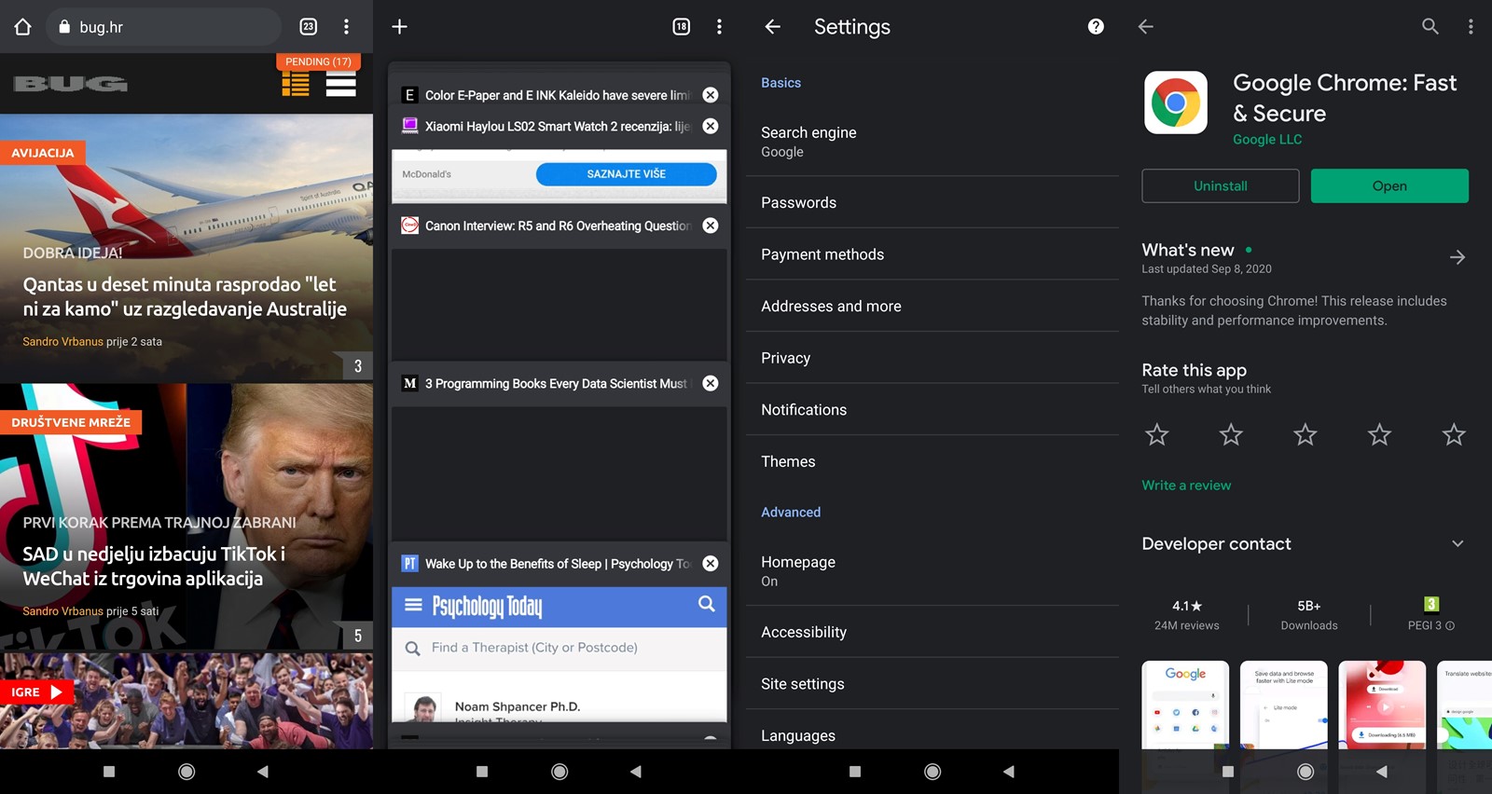
Task: Open Themes setting
Action: 932,461
